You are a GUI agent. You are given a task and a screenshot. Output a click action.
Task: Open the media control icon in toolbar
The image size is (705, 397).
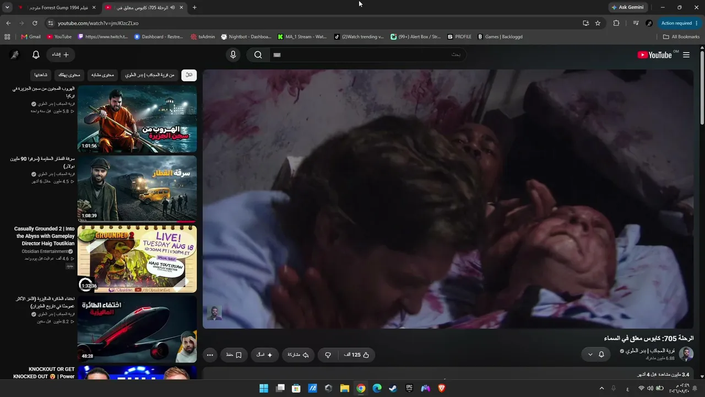pyautogui.click(x=636, y=23)
